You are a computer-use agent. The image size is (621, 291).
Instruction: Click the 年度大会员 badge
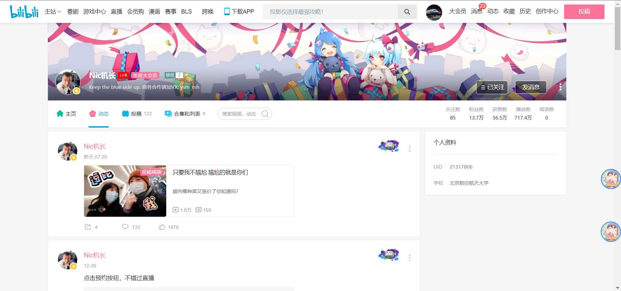(x=145, y=75)
